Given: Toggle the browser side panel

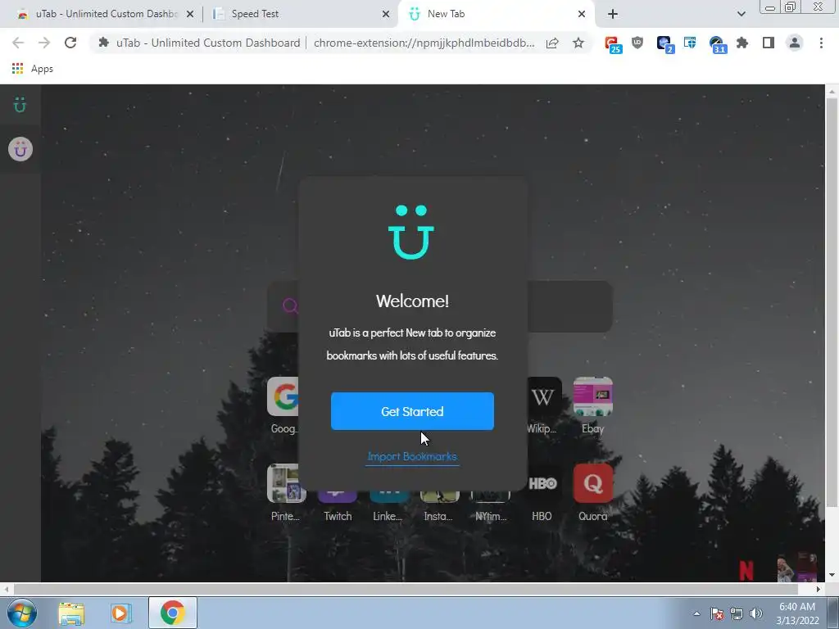Looking at the screenshot, I should point(769,43).
